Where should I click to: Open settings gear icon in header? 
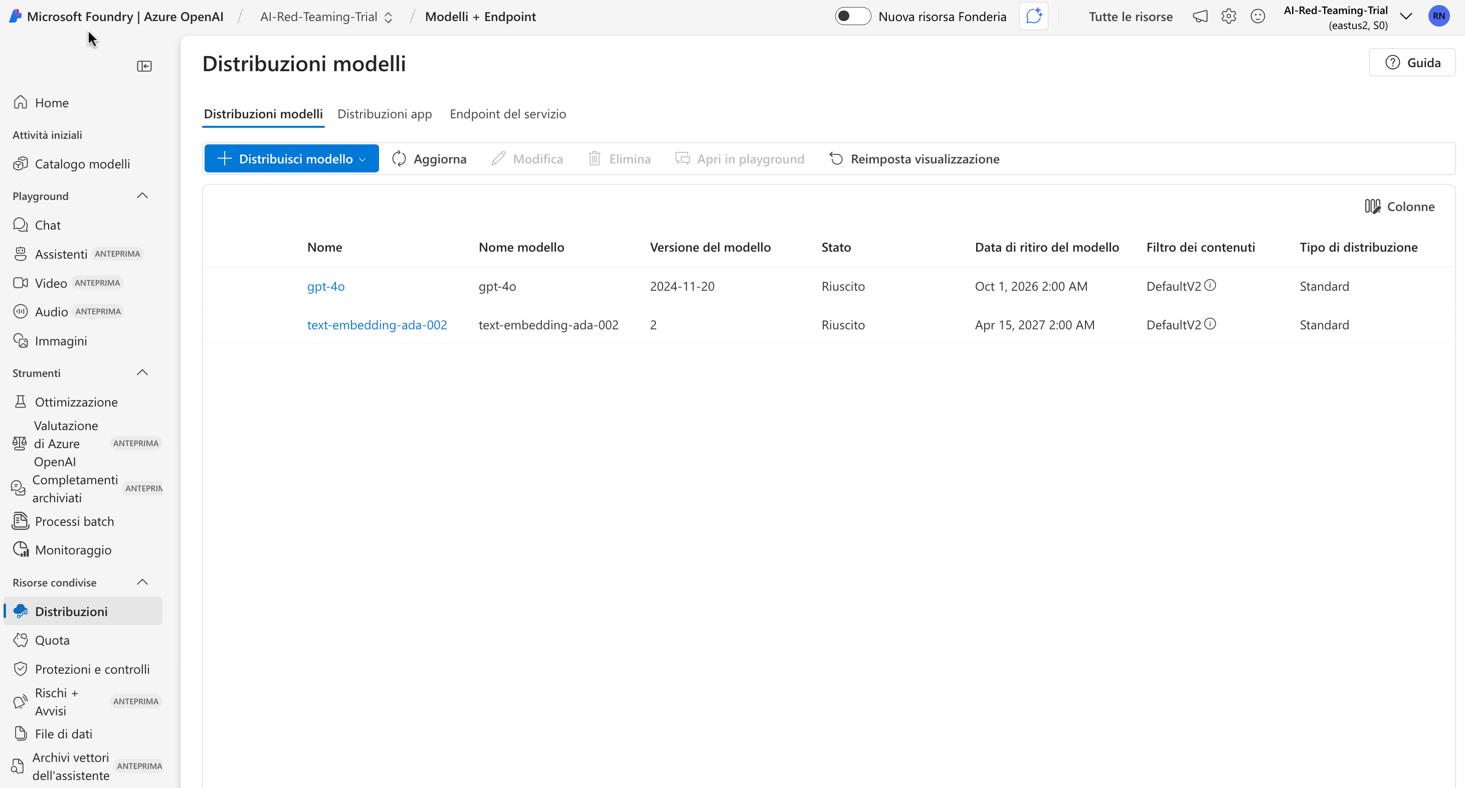point(1229,17)
